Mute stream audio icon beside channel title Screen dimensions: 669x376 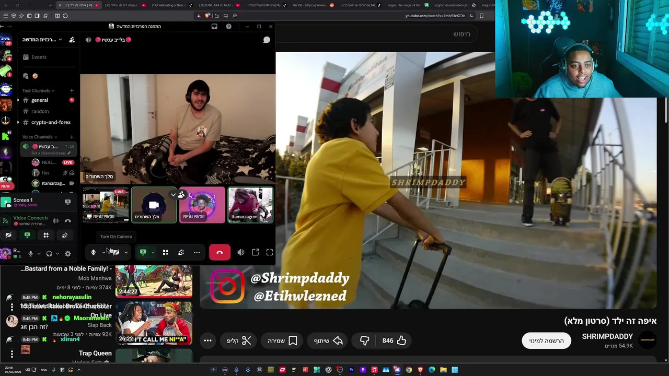click(88, 40)
